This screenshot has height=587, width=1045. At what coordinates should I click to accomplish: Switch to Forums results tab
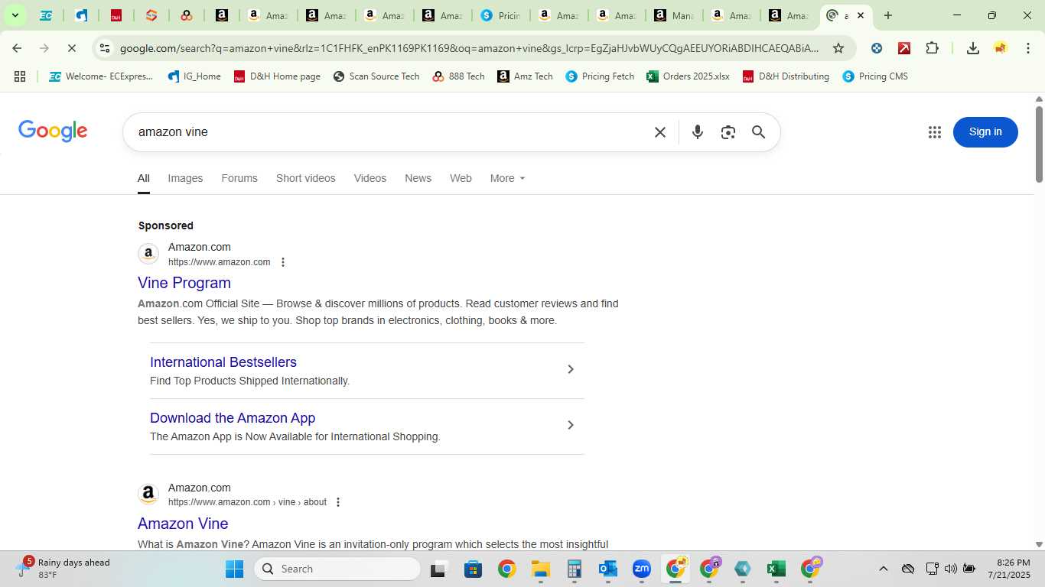[x=239, y=178]
